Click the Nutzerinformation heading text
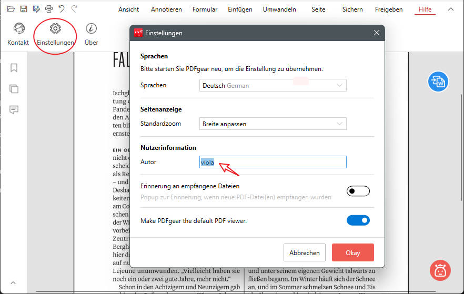464x294 pixels. [x=168, y=148]
